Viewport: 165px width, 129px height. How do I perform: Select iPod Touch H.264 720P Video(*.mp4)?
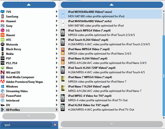110,70
